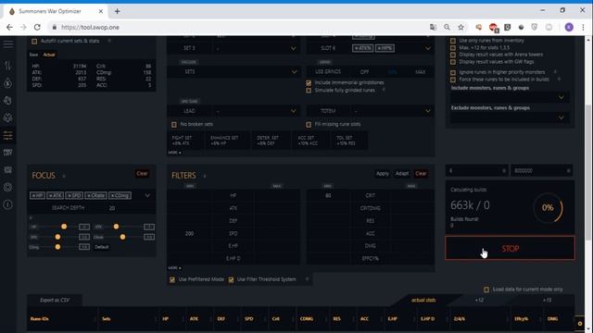Check Ignore runes in higher priority monsters
The image size is (593, 333).
[x=453, y=72]
